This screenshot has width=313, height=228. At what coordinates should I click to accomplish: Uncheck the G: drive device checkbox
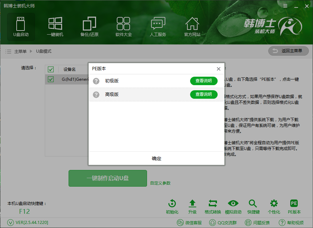coord(51,79)
